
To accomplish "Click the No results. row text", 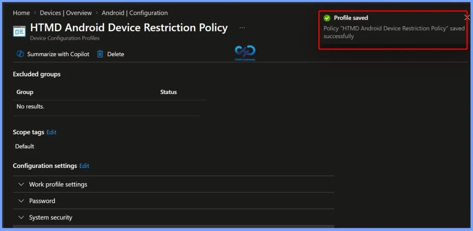I will 30,106.
